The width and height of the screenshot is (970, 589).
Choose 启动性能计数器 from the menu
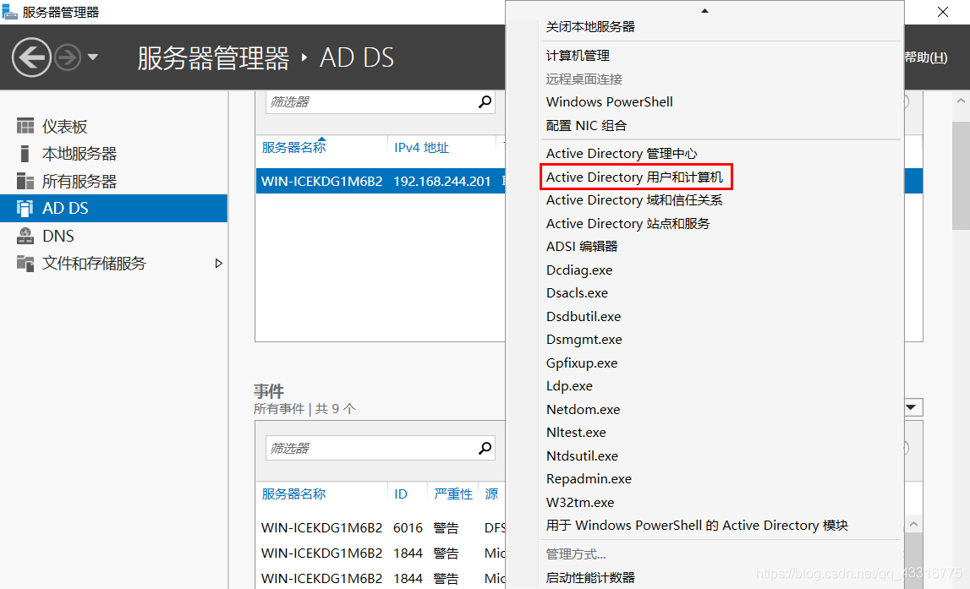(590, 577)
